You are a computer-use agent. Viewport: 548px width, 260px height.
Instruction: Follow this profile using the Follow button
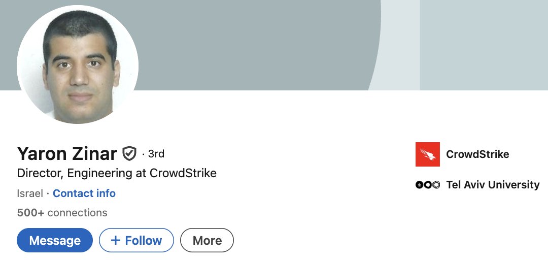136,240
